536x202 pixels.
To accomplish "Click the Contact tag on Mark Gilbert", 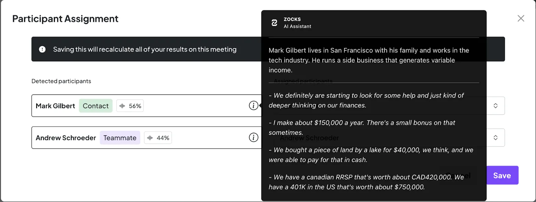I will click(x=96, y=106).
